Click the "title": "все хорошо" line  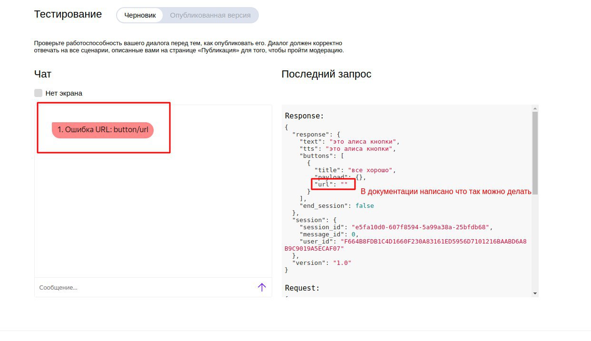click(355, 170)
